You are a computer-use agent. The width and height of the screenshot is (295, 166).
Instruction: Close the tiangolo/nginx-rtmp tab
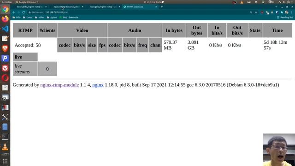(x=119, y=6)
